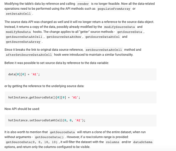This screenshot has height=151, width=176.
Task: Click the setDataAtCell inline code
Action: (x=18, y=14)
